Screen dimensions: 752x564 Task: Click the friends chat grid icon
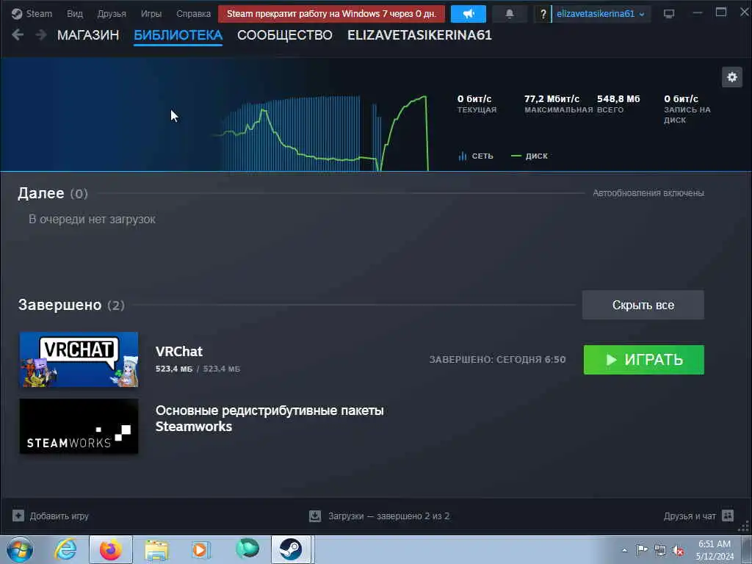[728, 516]
